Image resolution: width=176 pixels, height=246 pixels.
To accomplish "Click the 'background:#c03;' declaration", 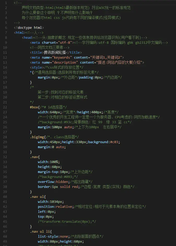I will pyautogui.click(x=104, y=142).
